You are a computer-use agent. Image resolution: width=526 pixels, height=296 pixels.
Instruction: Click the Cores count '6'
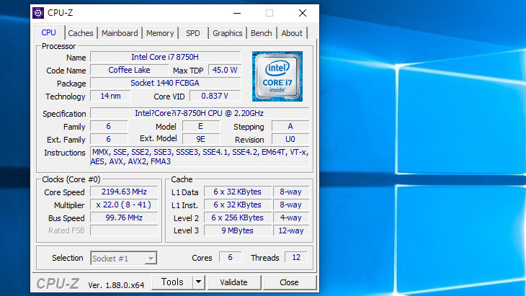(230, 257)
